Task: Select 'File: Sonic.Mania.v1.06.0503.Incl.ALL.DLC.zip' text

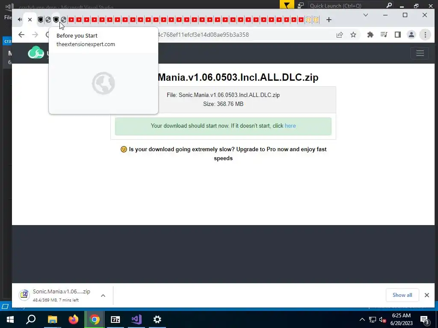Action: click(223, 95)
